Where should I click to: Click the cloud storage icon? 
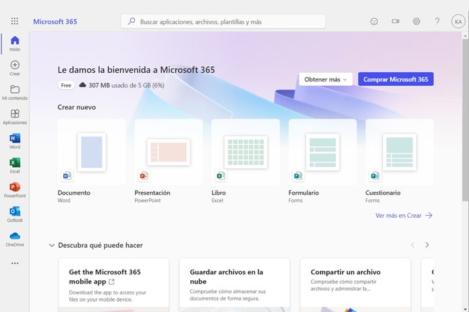(x=83, y=85)
